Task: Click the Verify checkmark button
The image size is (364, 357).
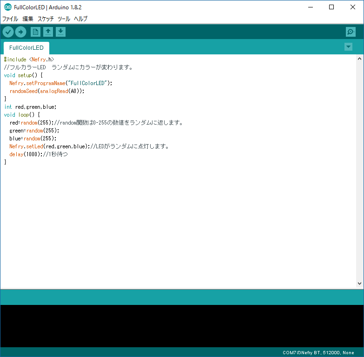Action: click(x=8, y=32)
